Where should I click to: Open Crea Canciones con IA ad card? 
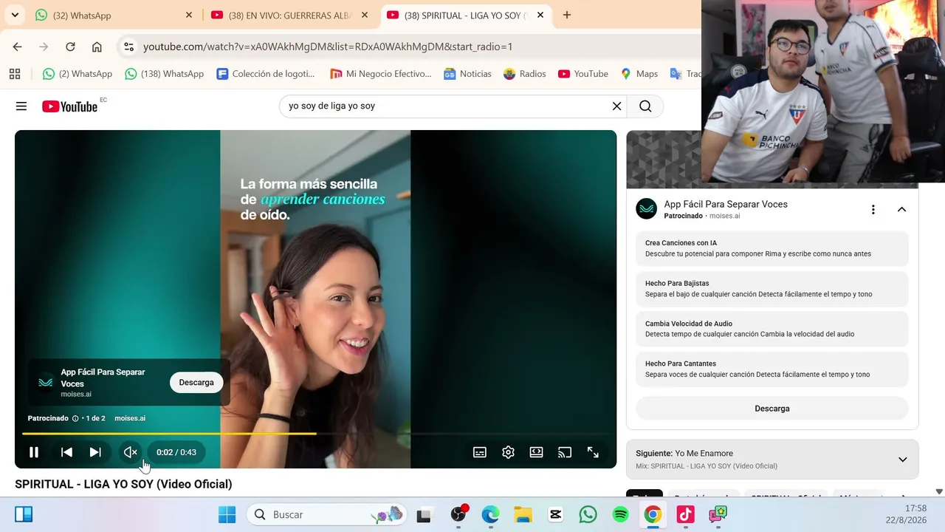click(772, 248)
